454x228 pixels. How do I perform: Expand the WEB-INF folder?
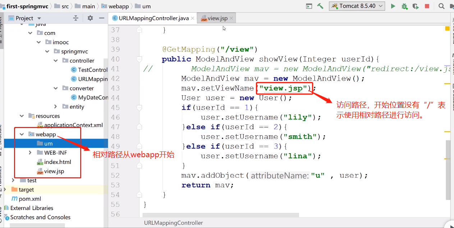pyautogui.click(x=30, y=153)
